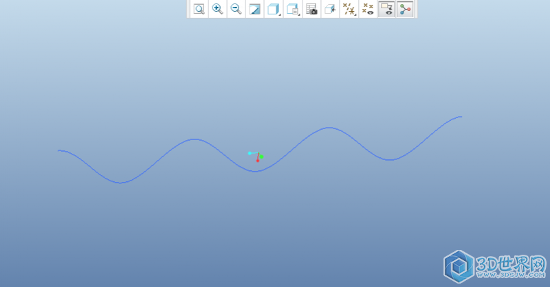550x287 pixels.
Task: Toggle datum point display visibility
Action: (368, 9)
